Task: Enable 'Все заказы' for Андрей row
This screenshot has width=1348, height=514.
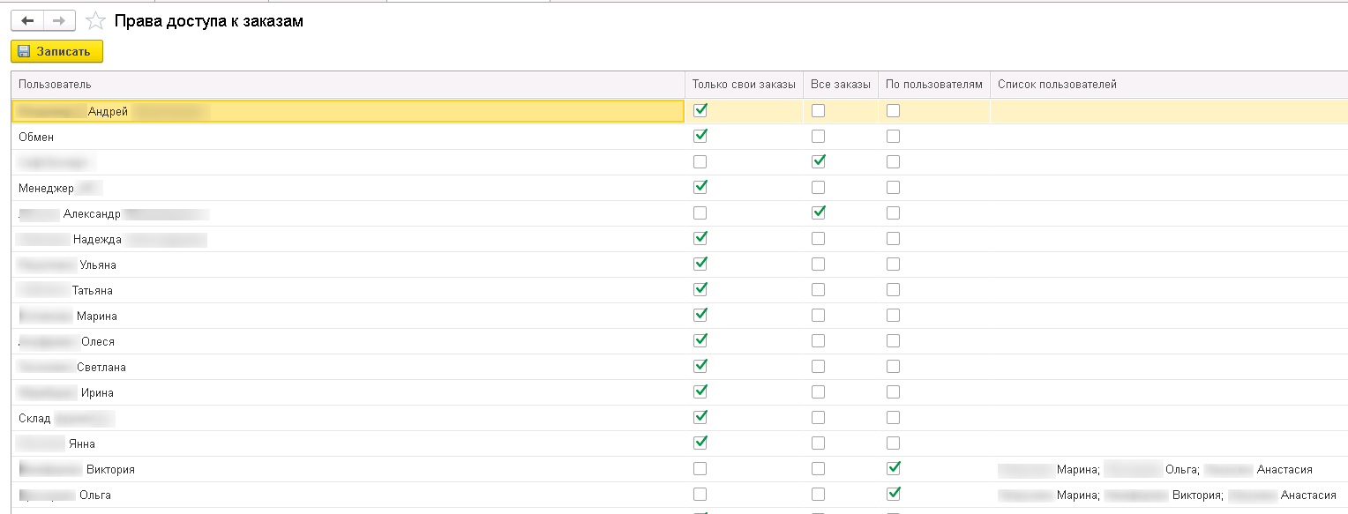Action: (x=818, y=111)
